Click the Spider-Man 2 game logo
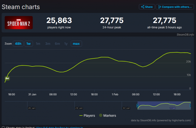Screen dimensions: 196x128 [19, 23]
